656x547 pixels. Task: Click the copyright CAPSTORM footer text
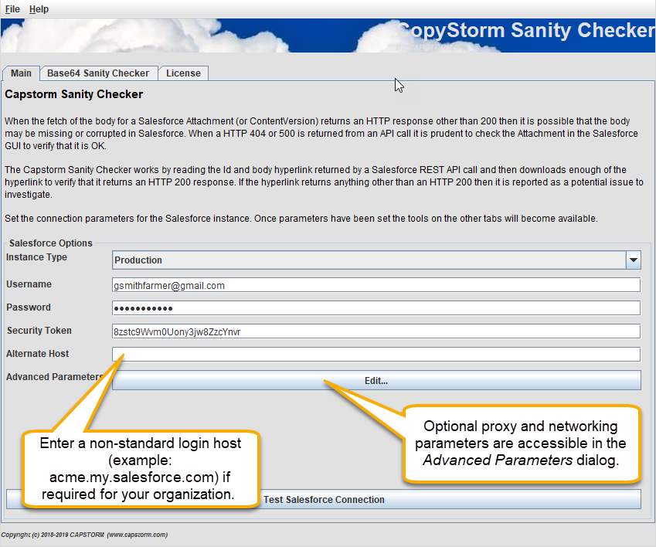84,535
